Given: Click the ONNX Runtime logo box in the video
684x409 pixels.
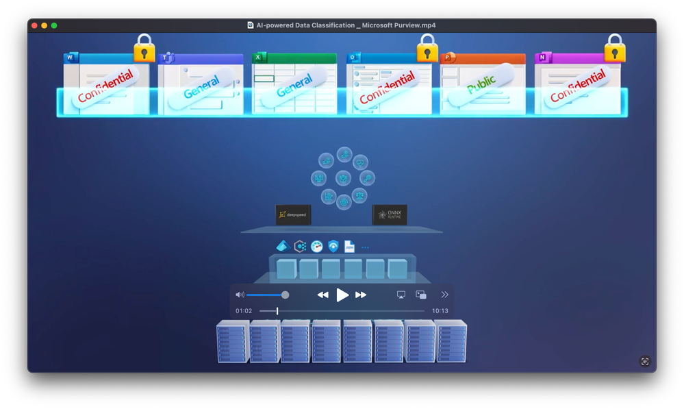Looking at the screenshot, I should pos(390,214).
